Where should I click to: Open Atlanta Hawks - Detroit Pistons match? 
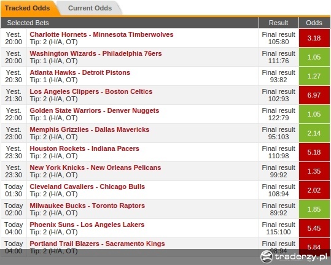pos(80,72)
